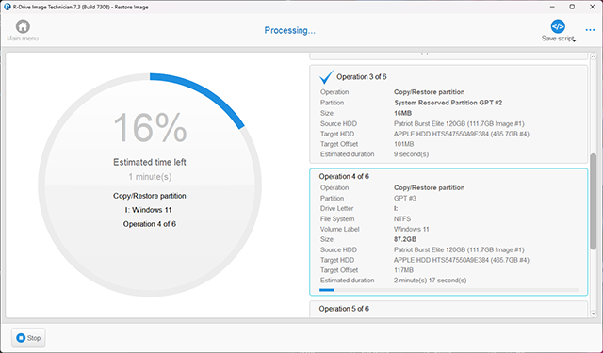Click the Operation 3 of 6 completed checkmark
The height and width of the screenshot is (353, 603).
point(327,76)
